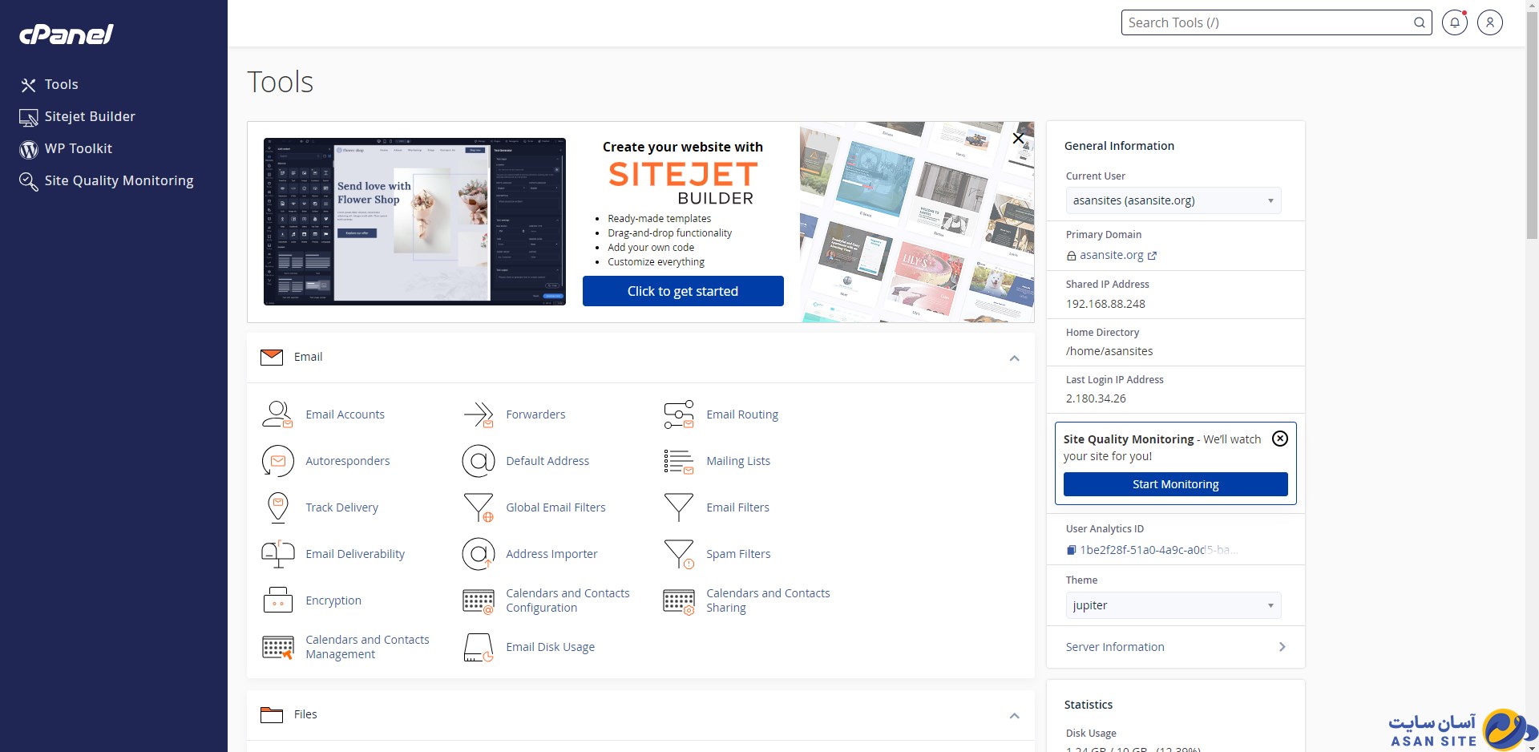Select Sitejet Builder in the sidebar

click(90, 116)
